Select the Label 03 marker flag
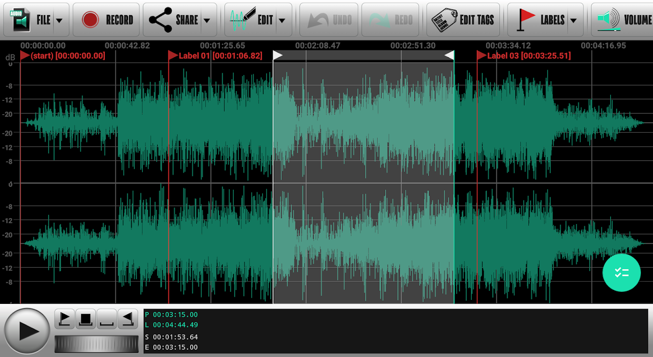Viewport: 653px width, 357px height. [x=481, y=55]
